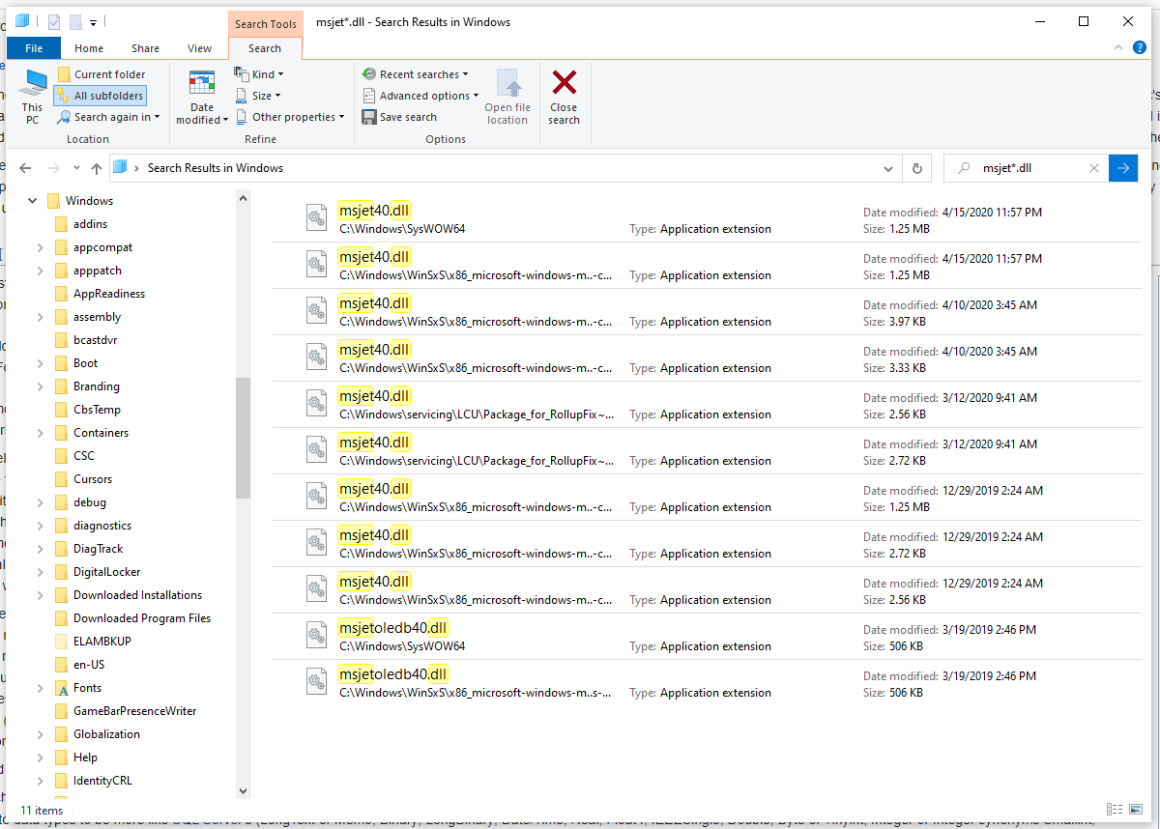
Task: Expand address bar history dropdown
Action: click(x=888, y=168)
